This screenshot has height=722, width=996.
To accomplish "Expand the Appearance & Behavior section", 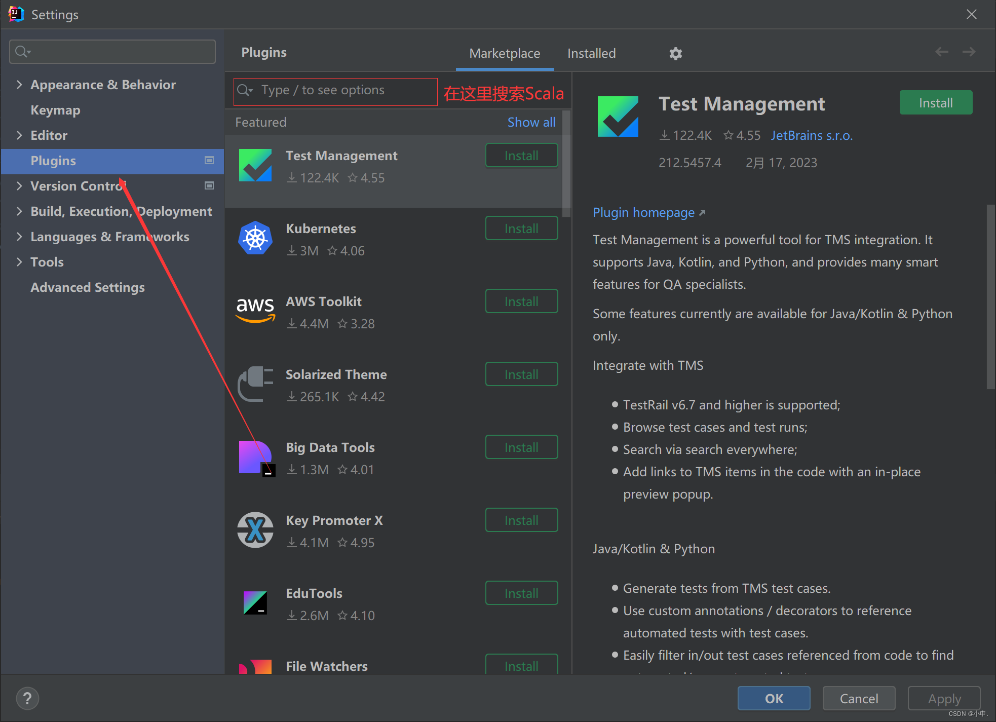I will pyautogui.click(x=19, y=84).
